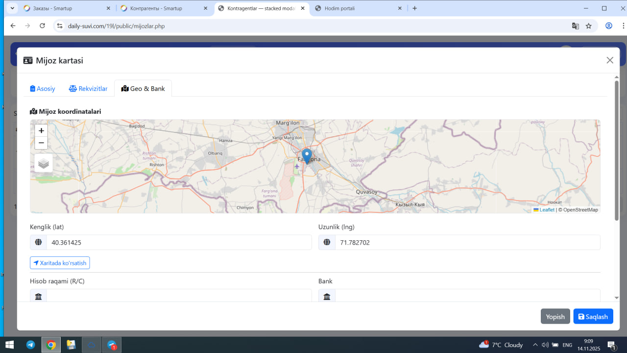Switch to the Asosiy tab
This screenshot has width=627, height=353.
click(43, 89)
